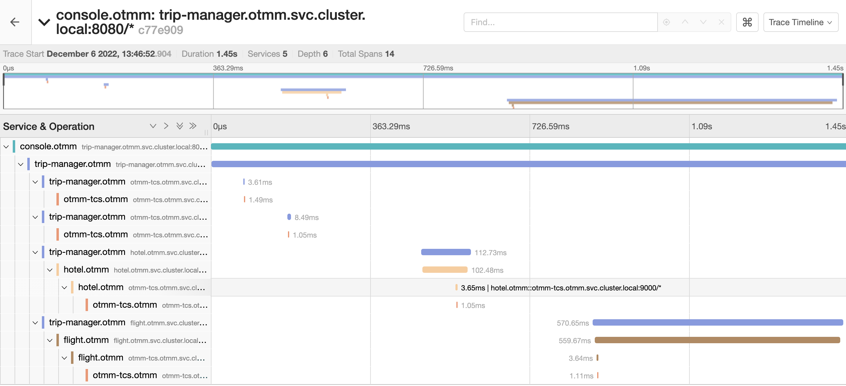Viewport: 846px width, 386px height.
Task: Go to next search result arrow
Action: 703,22
